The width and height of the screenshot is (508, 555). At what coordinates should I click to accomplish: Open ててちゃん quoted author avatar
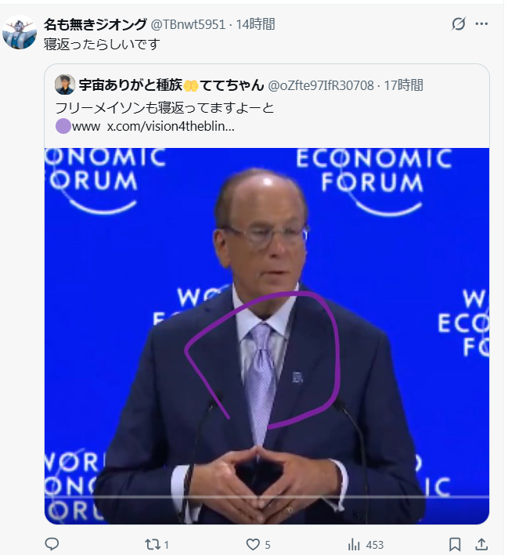[x=65, y=85]
